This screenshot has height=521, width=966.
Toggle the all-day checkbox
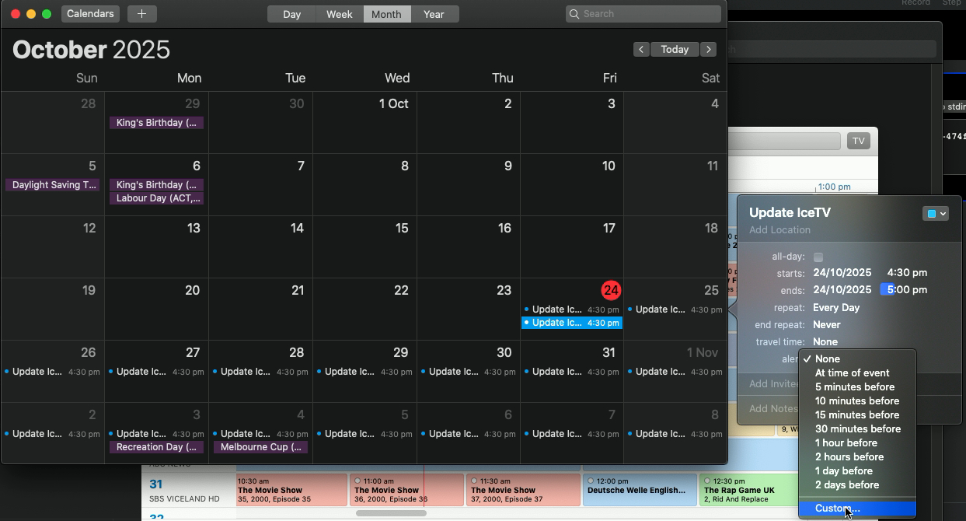(818, 257)
